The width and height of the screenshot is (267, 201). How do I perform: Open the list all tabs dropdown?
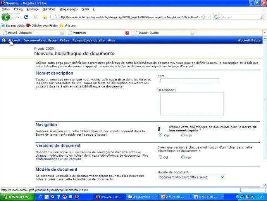(265, 33)
